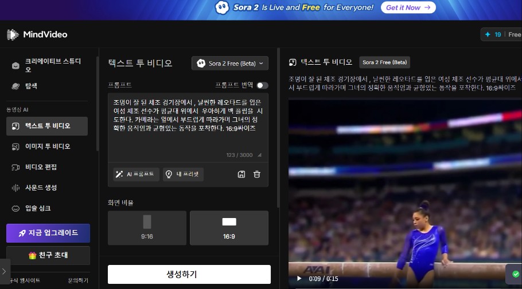
Task: Save the prompt with the save icon
Action: click(x=241, y=175)
